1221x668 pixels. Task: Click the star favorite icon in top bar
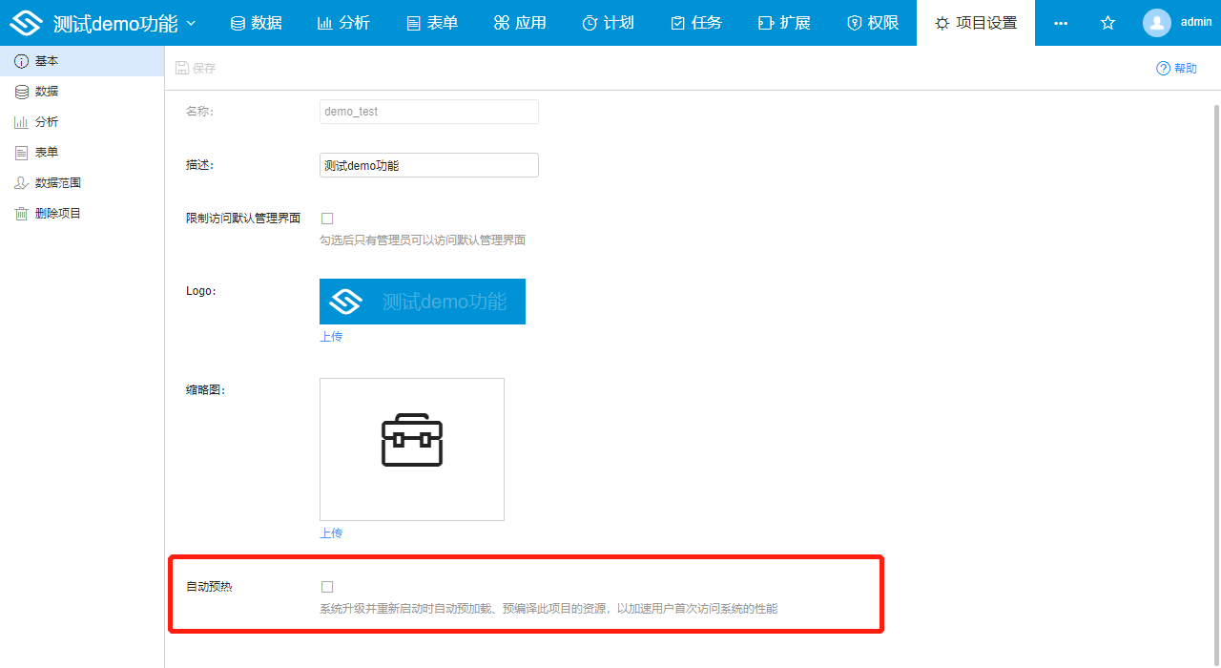[x=1107, y=22]
